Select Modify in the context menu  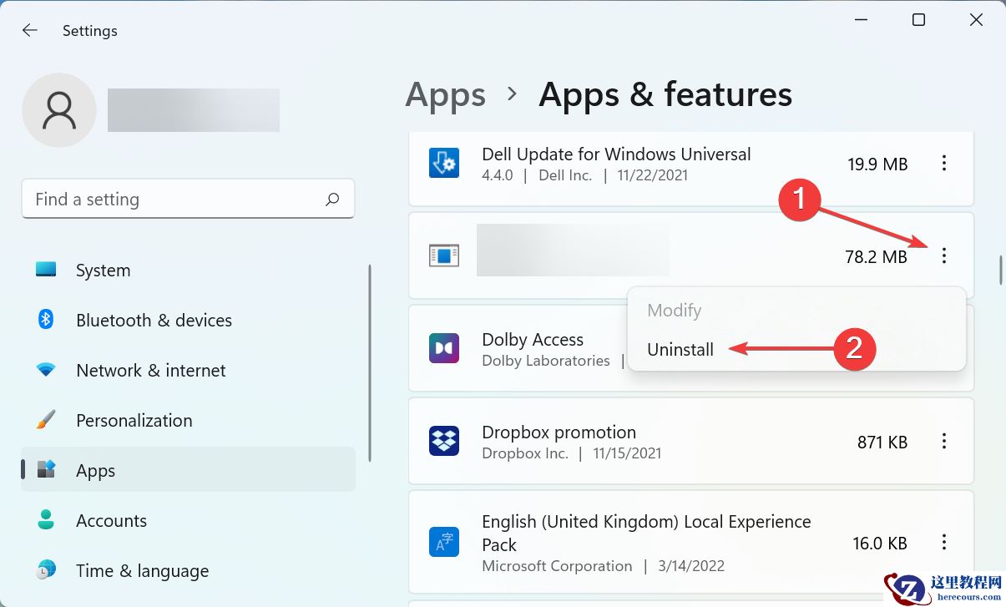[675, 311]
